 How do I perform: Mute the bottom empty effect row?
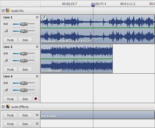pyautogui.click(x=11, y=124)
